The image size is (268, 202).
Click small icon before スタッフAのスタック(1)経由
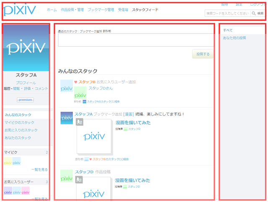(85, 102)
